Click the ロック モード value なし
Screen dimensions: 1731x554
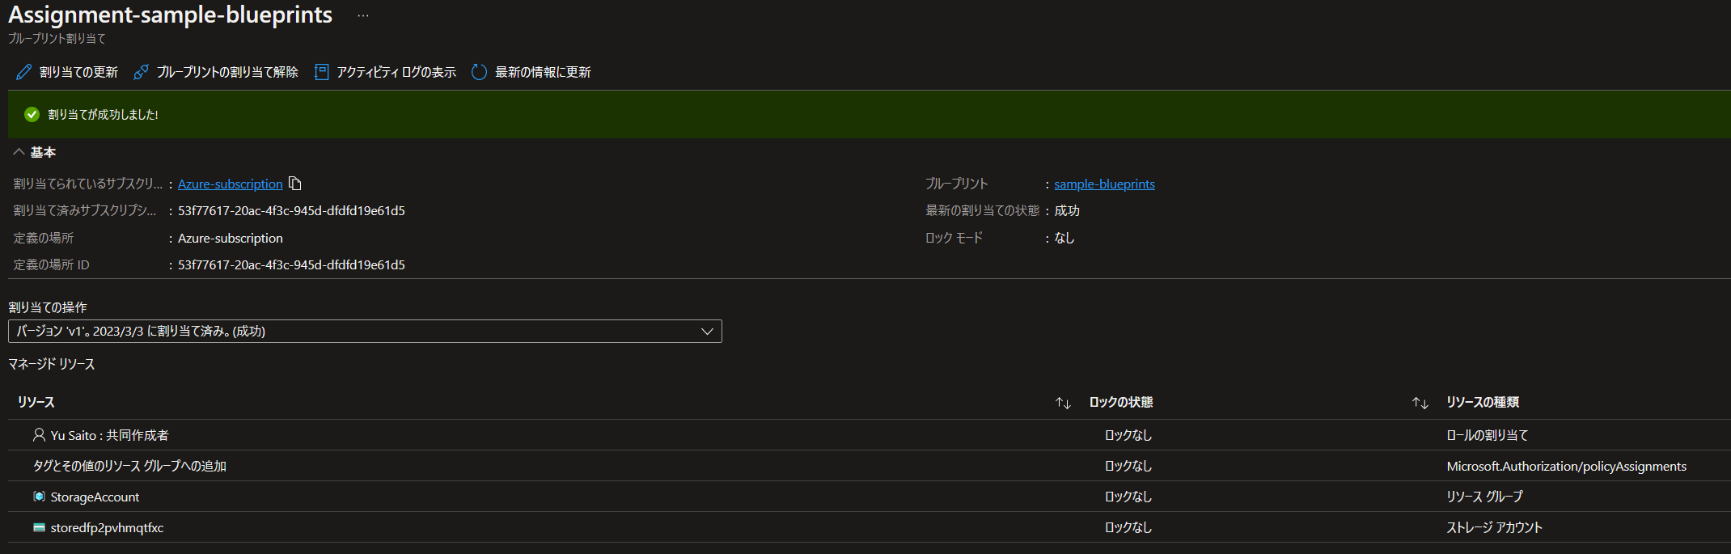1064,238
